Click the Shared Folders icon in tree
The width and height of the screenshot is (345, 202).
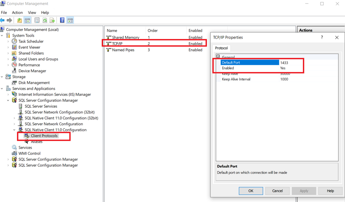tap(14, 53)
